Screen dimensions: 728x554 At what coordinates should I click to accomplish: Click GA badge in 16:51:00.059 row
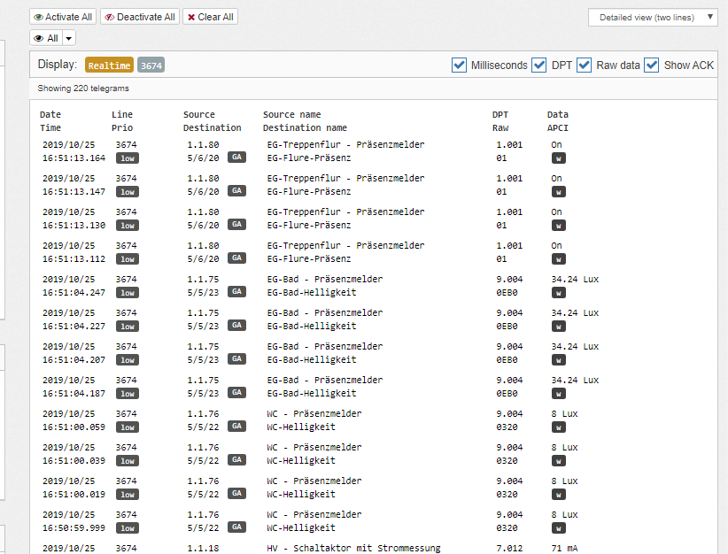[236, 426]
